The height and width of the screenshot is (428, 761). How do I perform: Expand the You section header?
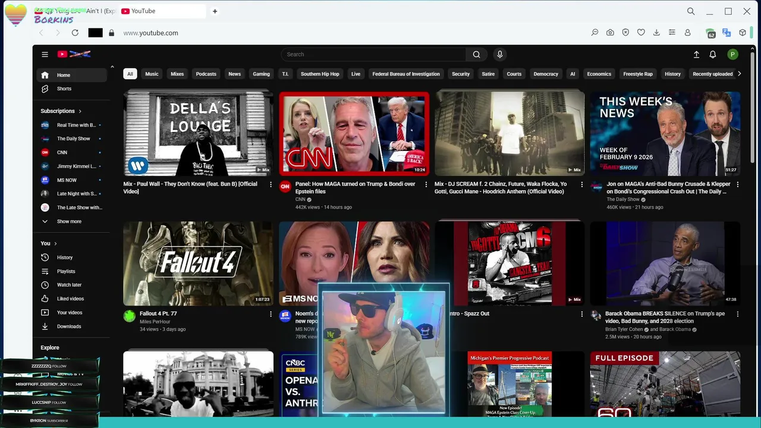[x=49, y=243]
